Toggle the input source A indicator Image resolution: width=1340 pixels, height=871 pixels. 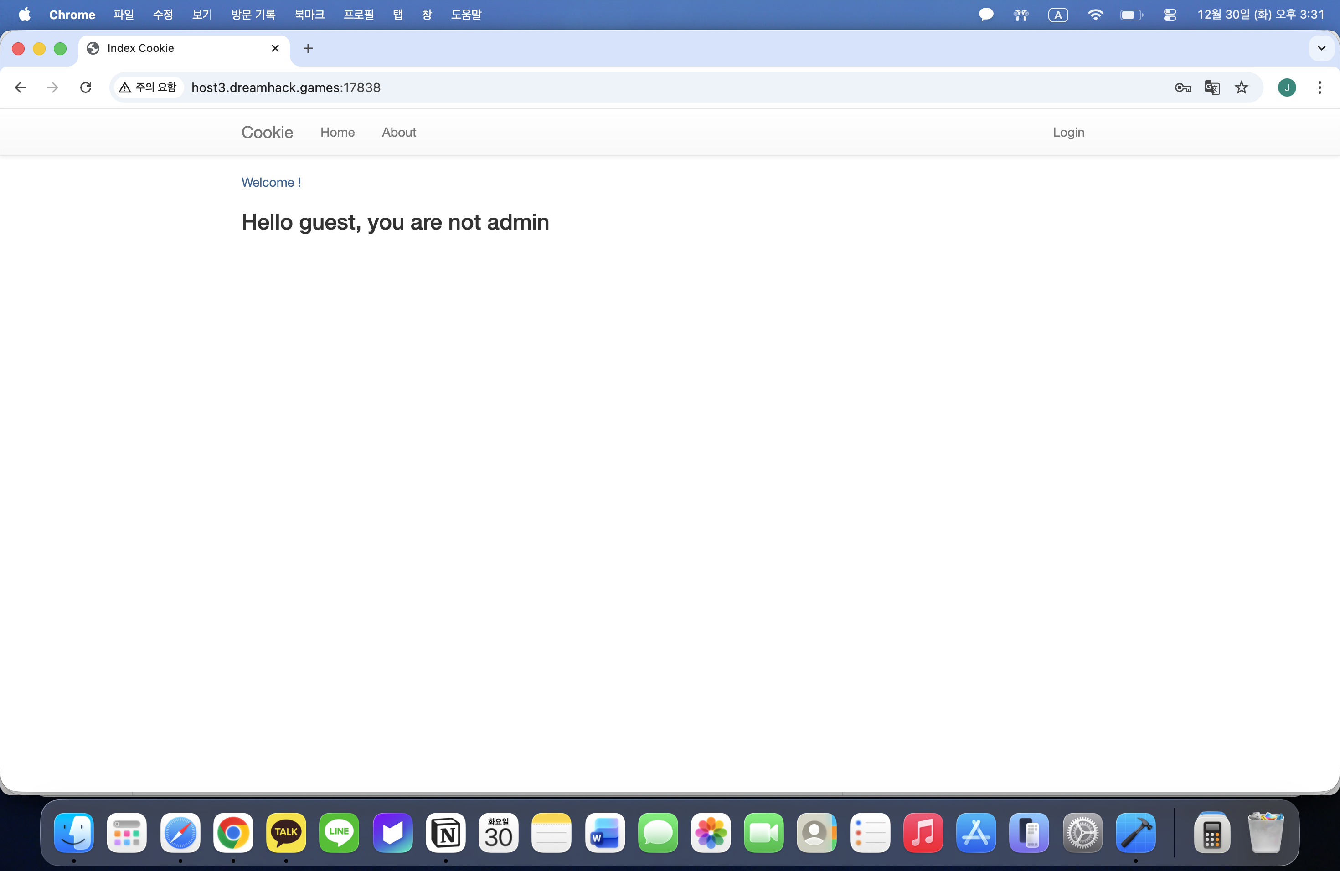point(1058,15)
